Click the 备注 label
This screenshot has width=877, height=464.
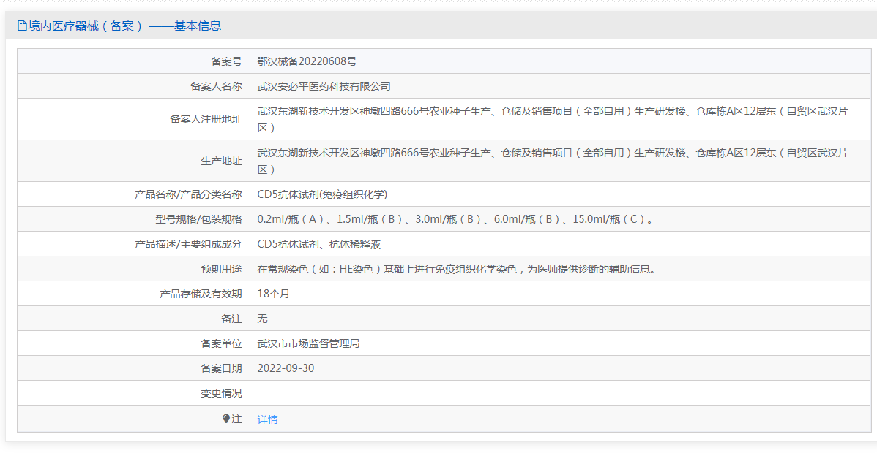(231, 319)
